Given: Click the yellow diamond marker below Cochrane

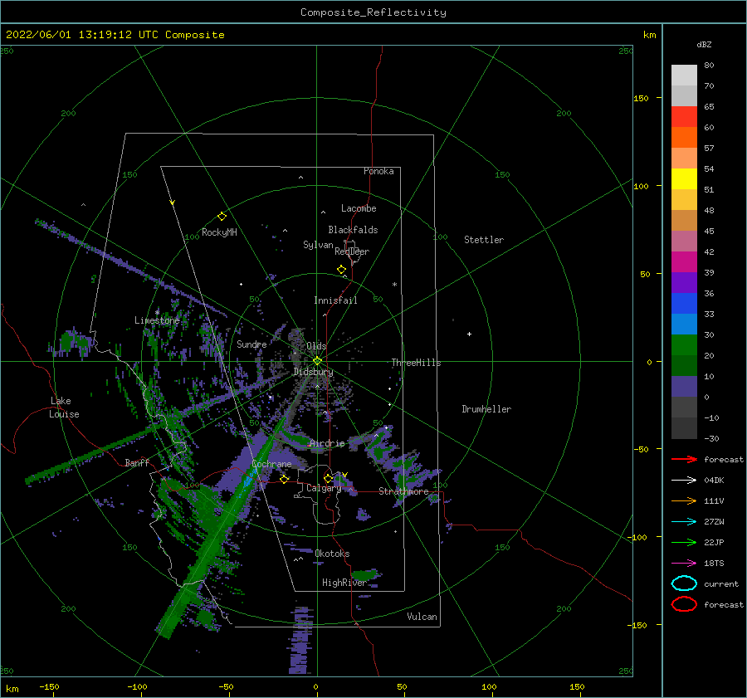Looking at the screenshot, I should click(x=285, y=479).
